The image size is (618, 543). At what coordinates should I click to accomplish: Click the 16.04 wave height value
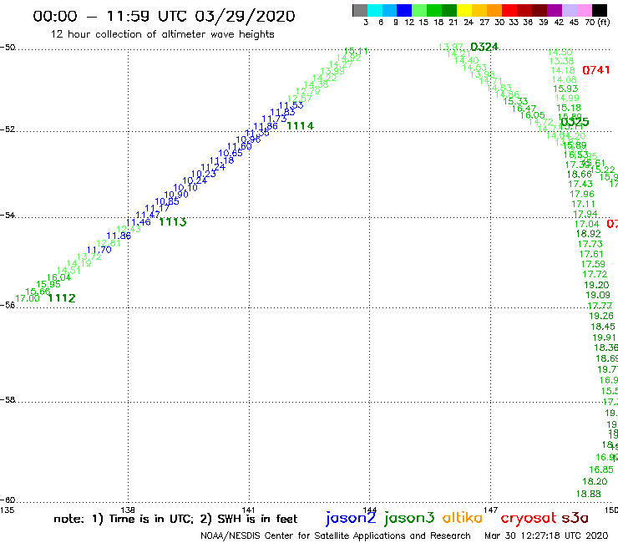(58, 277)
